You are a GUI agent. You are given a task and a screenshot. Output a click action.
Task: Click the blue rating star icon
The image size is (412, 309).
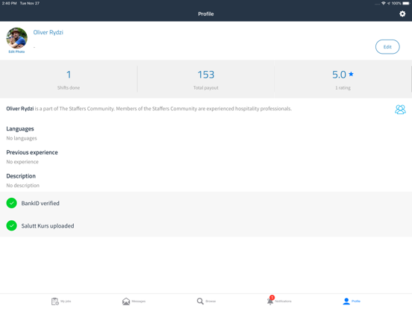coord(351,75)
